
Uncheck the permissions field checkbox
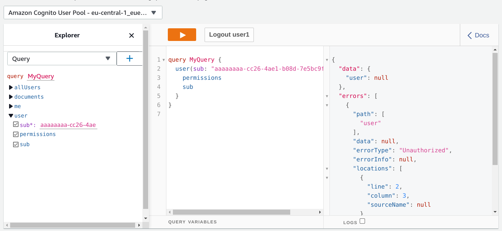point(16,134)
